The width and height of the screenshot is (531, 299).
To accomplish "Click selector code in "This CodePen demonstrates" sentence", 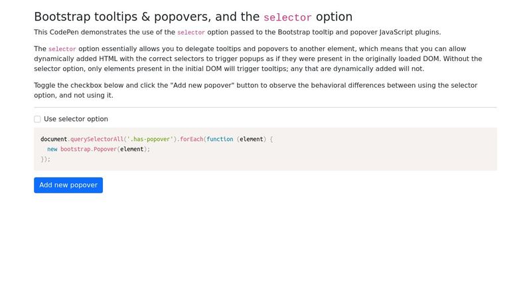I will (x=191, y=33).
